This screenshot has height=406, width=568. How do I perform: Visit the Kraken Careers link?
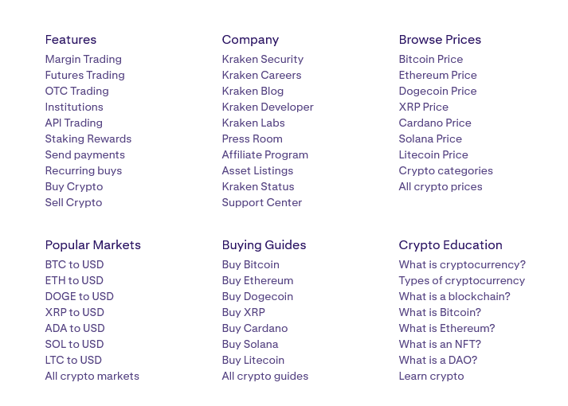click(x=261, y=75)
